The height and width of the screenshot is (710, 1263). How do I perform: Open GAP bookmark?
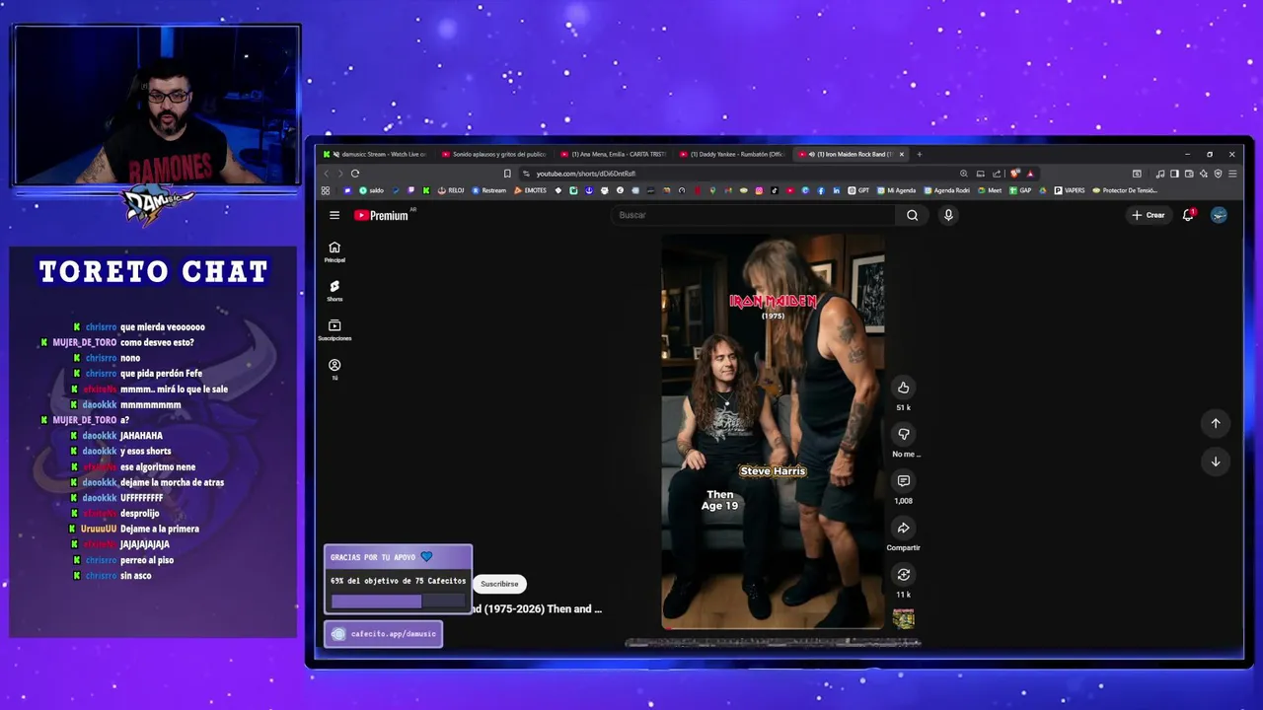(1019, 190)
